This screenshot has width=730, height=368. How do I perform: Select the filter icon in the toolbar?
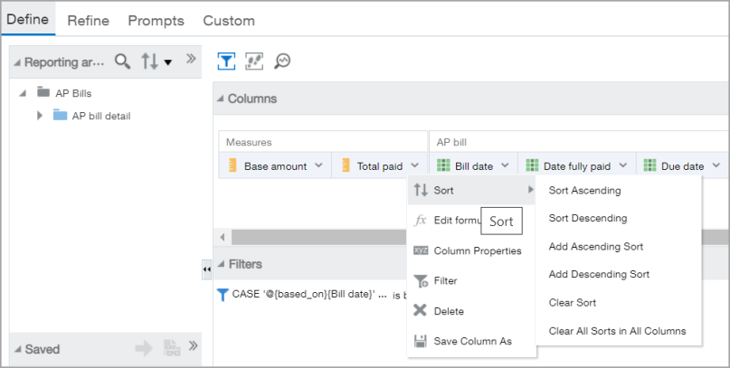pos(226,61)
